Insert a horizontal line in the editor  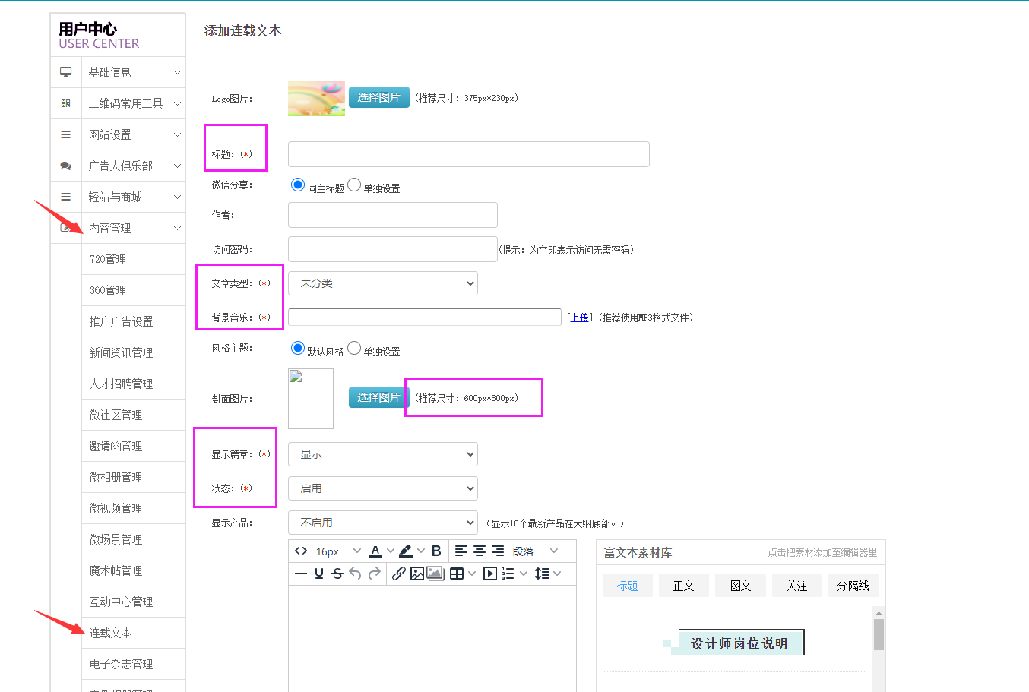[x=301, y=574]
